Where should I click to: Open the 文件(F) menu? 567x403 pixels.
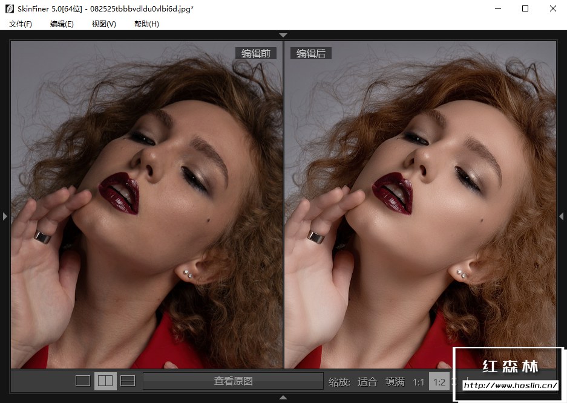coord(20,24)
